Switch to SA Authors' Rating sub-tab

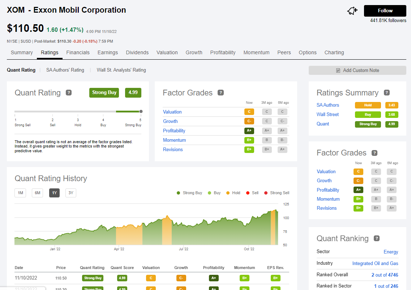coord(65,70)
